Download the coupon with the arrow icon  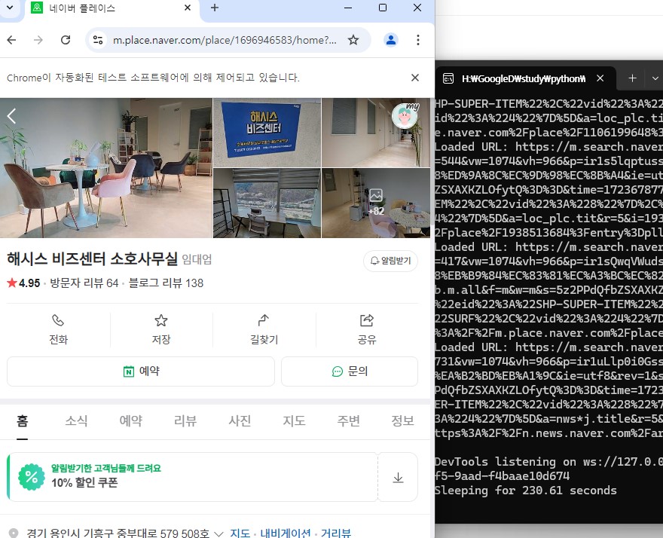[x=398, y=478]
